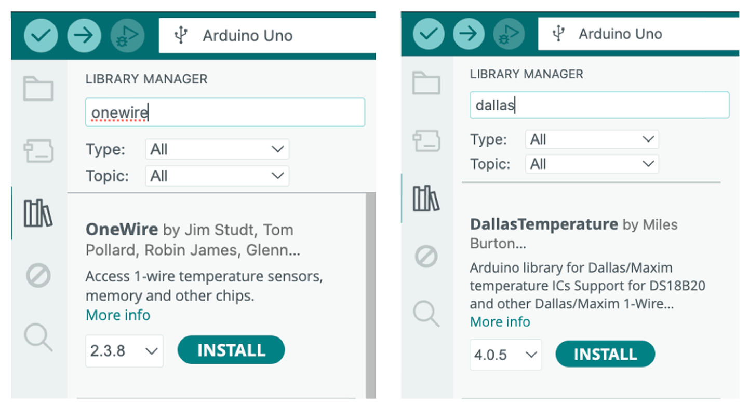The width and height of the screenshot is (749, 409).
Task: Open the Search sidebar panel
Action: point(38,337)
